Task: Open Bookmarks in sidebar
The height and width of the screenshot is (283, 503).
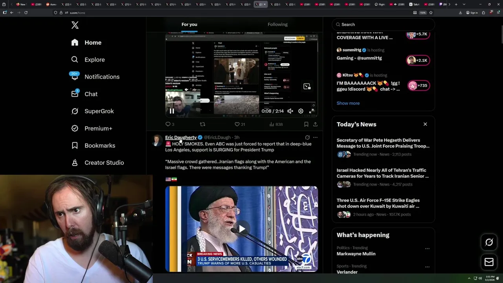Action: tap(94, 145)
